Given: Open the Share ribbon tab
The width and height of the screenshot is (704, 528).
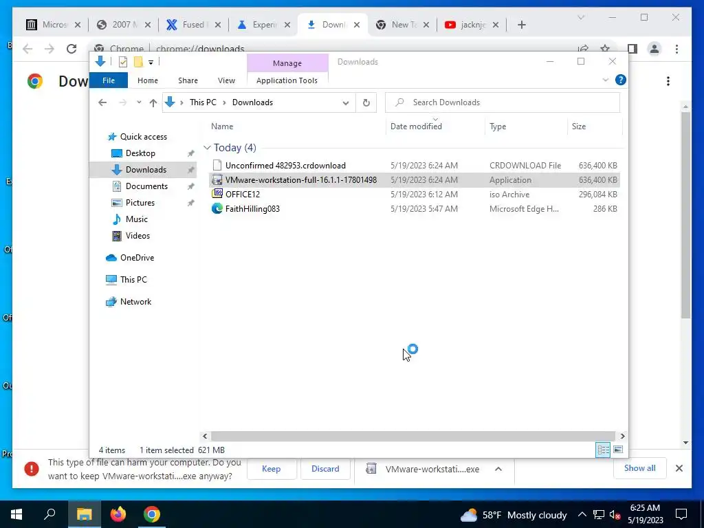Looking at the screenshot, I should 188,80.
